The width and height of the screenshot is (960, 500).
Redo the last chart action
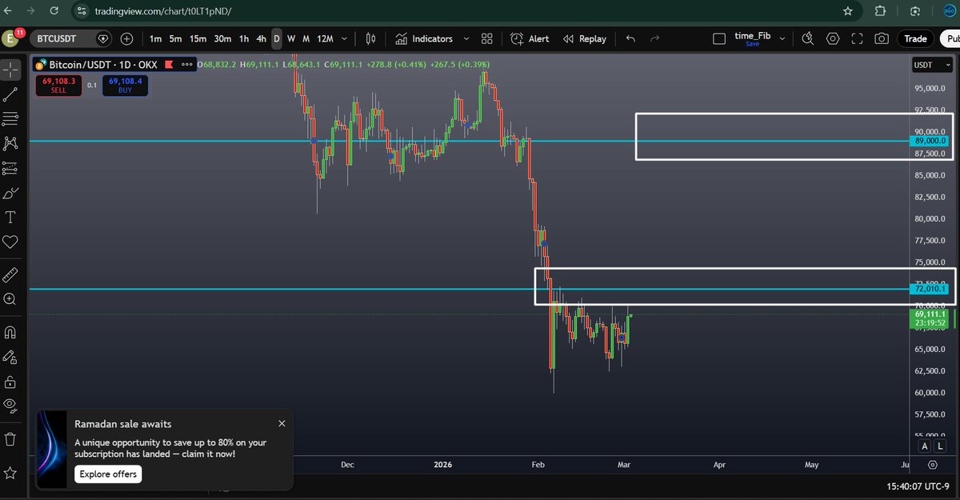pyautogui.click(x=655, y=38)
